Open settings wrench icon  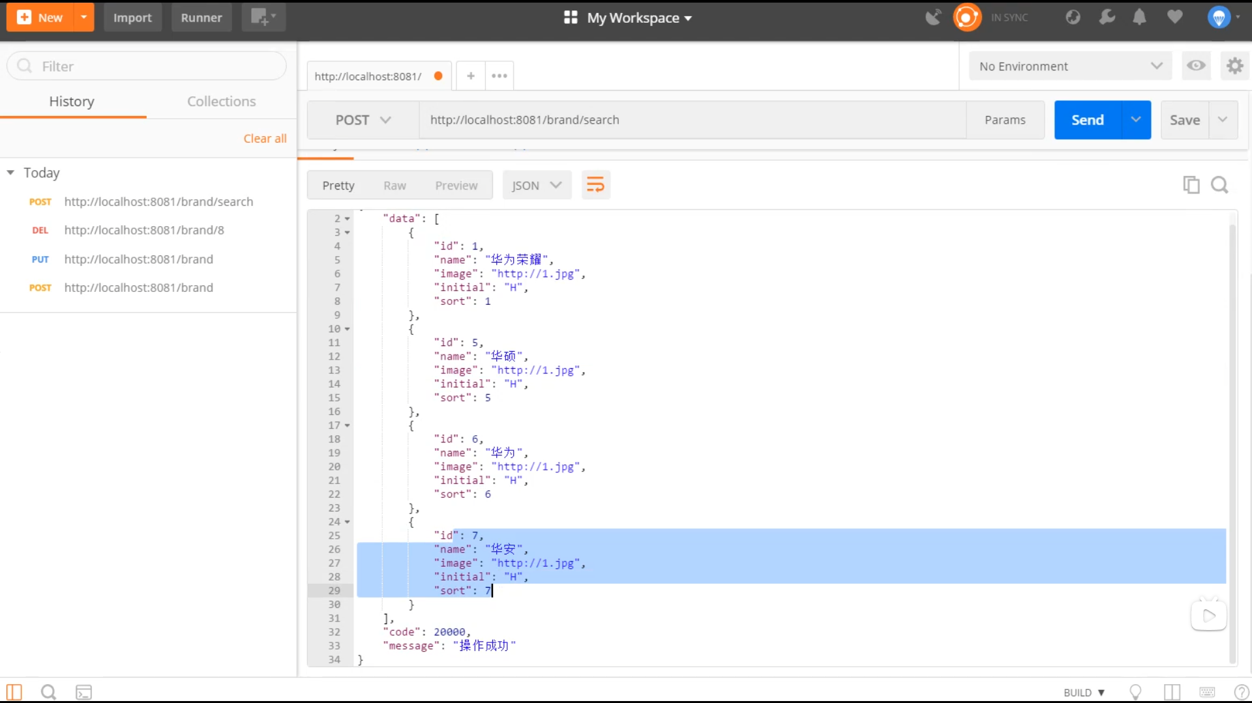tap(1107, 18)
